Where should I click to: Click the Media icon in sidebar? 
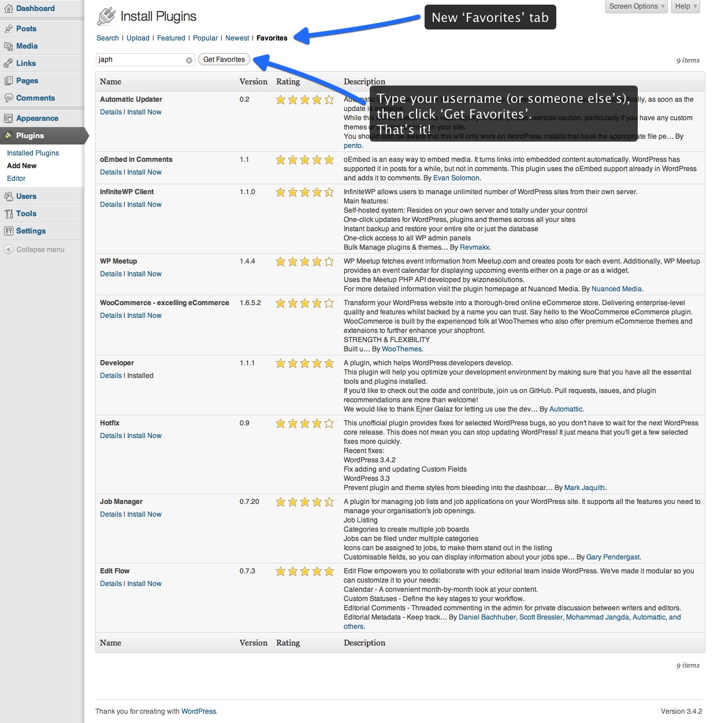tap(8, 46)
